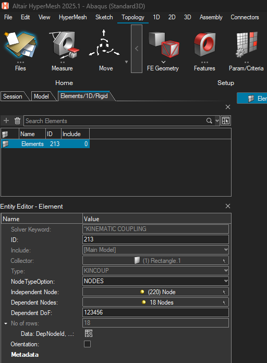Click the Independent Node field (220) Node
Screen dimensions: 267x363
[x=155, y=292]
